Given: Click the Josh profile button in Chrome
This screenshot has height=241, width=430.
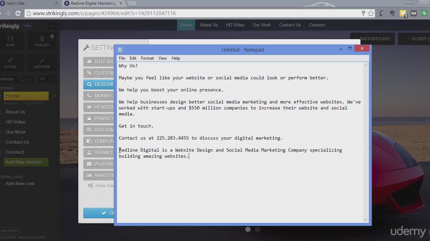Looking at the screenshot, I should 410,2.
